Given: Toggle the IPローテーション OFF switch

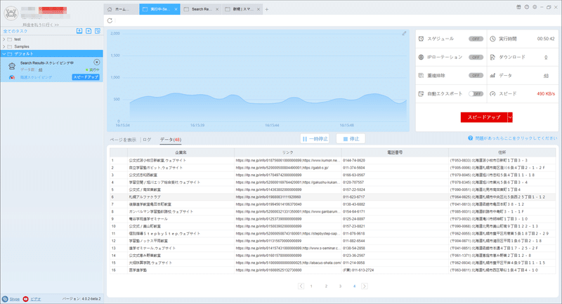Looking at the screenshot, I should click(x=476, y=58).
